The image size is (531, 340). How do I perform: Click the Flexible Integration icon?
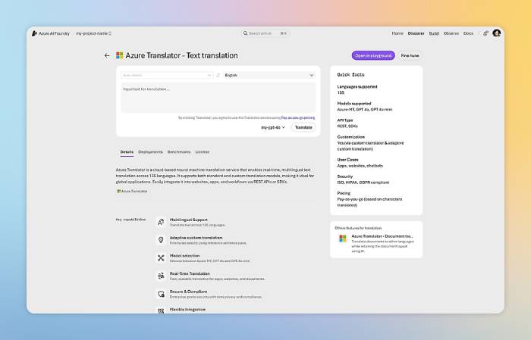(161, 310)
